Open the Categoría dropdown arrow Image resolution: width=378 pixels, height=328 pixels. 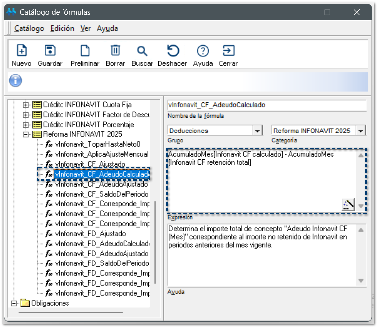click(361, 131)
